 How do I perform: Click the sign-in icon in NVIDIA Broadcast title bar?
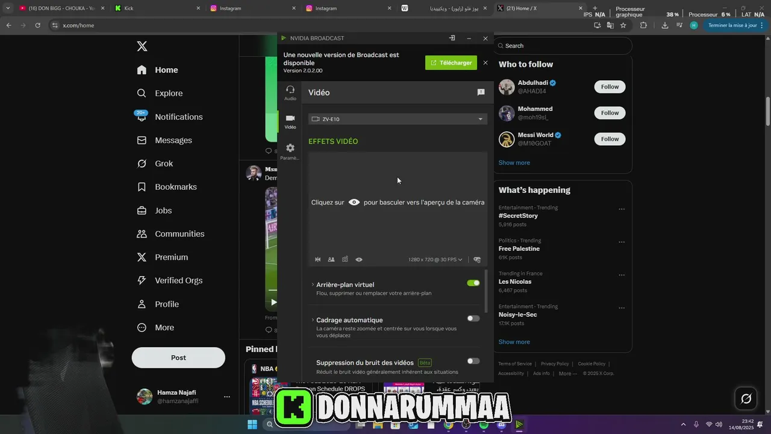452,38
